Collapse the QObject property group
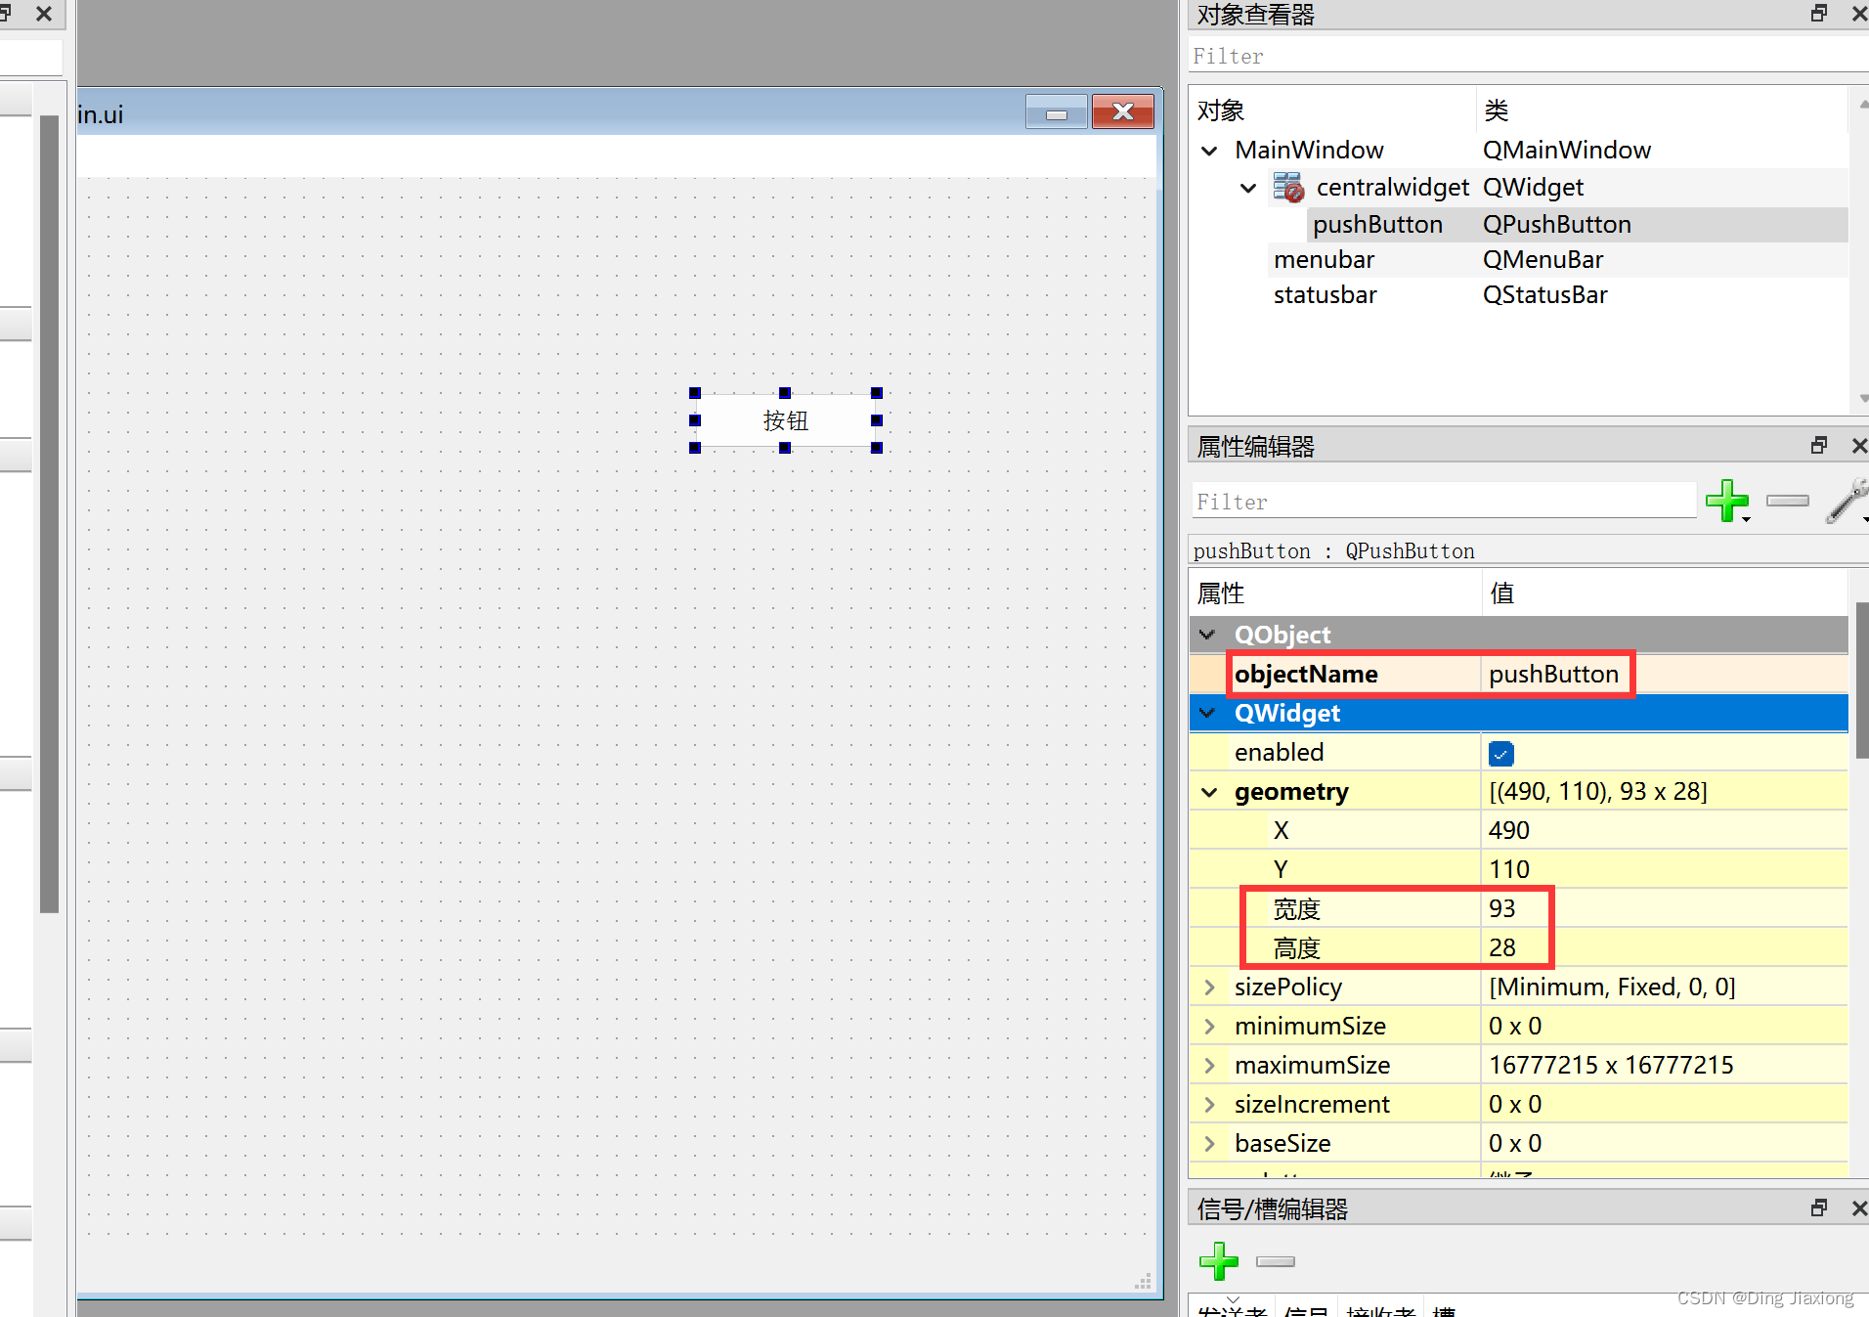The height and width of the screenshot is (1317, 1869). click(x=1208, y=635)
